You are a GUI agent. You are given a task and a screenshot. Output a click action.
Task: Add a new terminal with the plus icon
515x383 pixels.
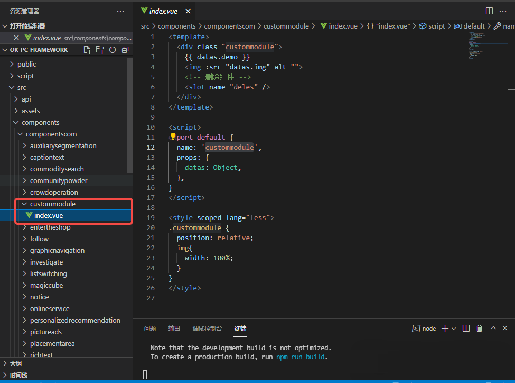pyautogui.click(x=445, y=329)
